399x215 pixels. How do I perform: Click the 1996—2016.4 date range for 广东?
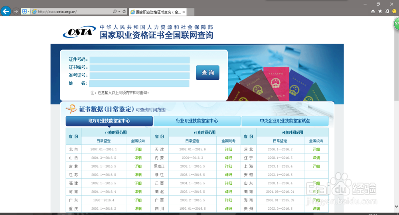104,200
